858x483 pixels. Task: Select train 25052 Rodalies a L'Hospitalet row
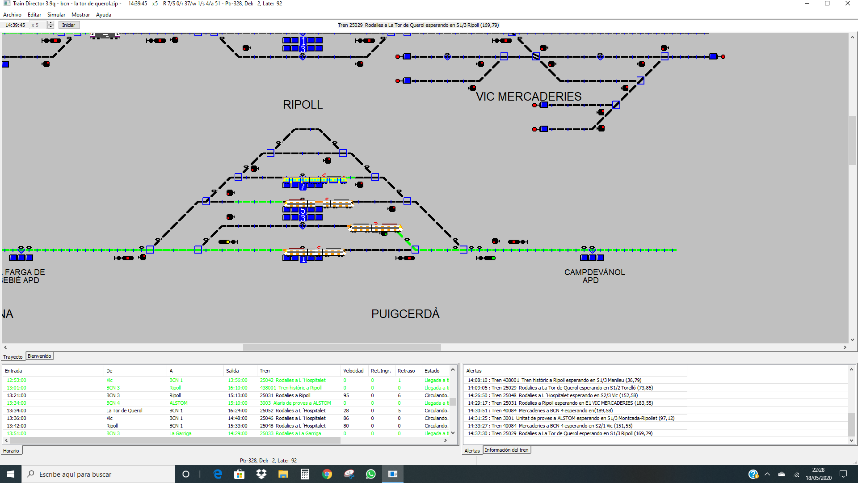[x=293, y=411]
